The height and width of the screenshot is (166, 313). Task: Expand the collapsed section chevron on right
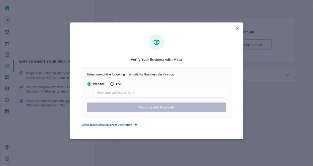coord(288,75)
